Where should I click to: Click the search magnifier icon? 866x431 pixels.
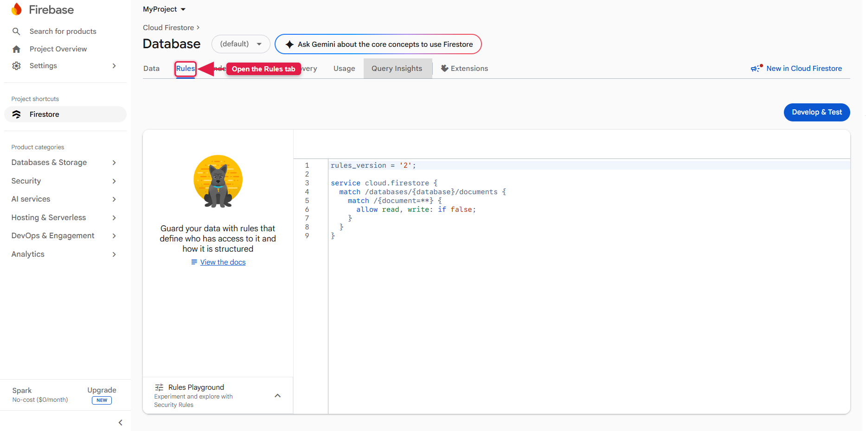[x=16, y=32]
